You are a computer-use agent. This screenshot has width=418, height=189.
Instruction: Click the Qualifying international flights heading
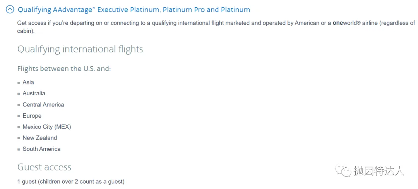[80, 49]
